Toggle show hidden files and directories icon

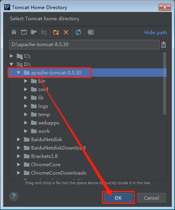pos(91,32)
